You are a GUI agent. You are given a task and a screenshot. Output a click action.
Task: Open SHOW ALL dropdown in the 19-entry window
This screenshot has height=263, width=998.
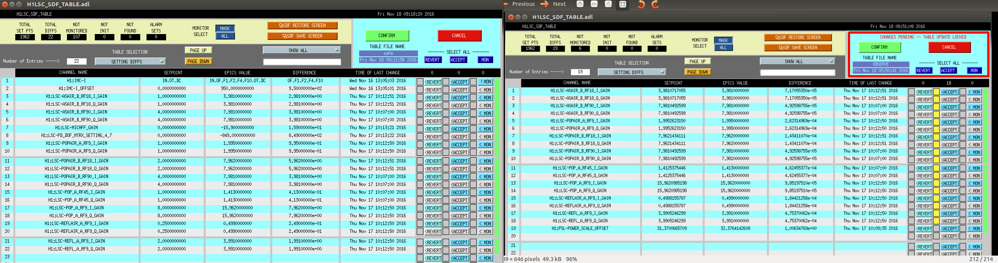click(x=797, y=61)
